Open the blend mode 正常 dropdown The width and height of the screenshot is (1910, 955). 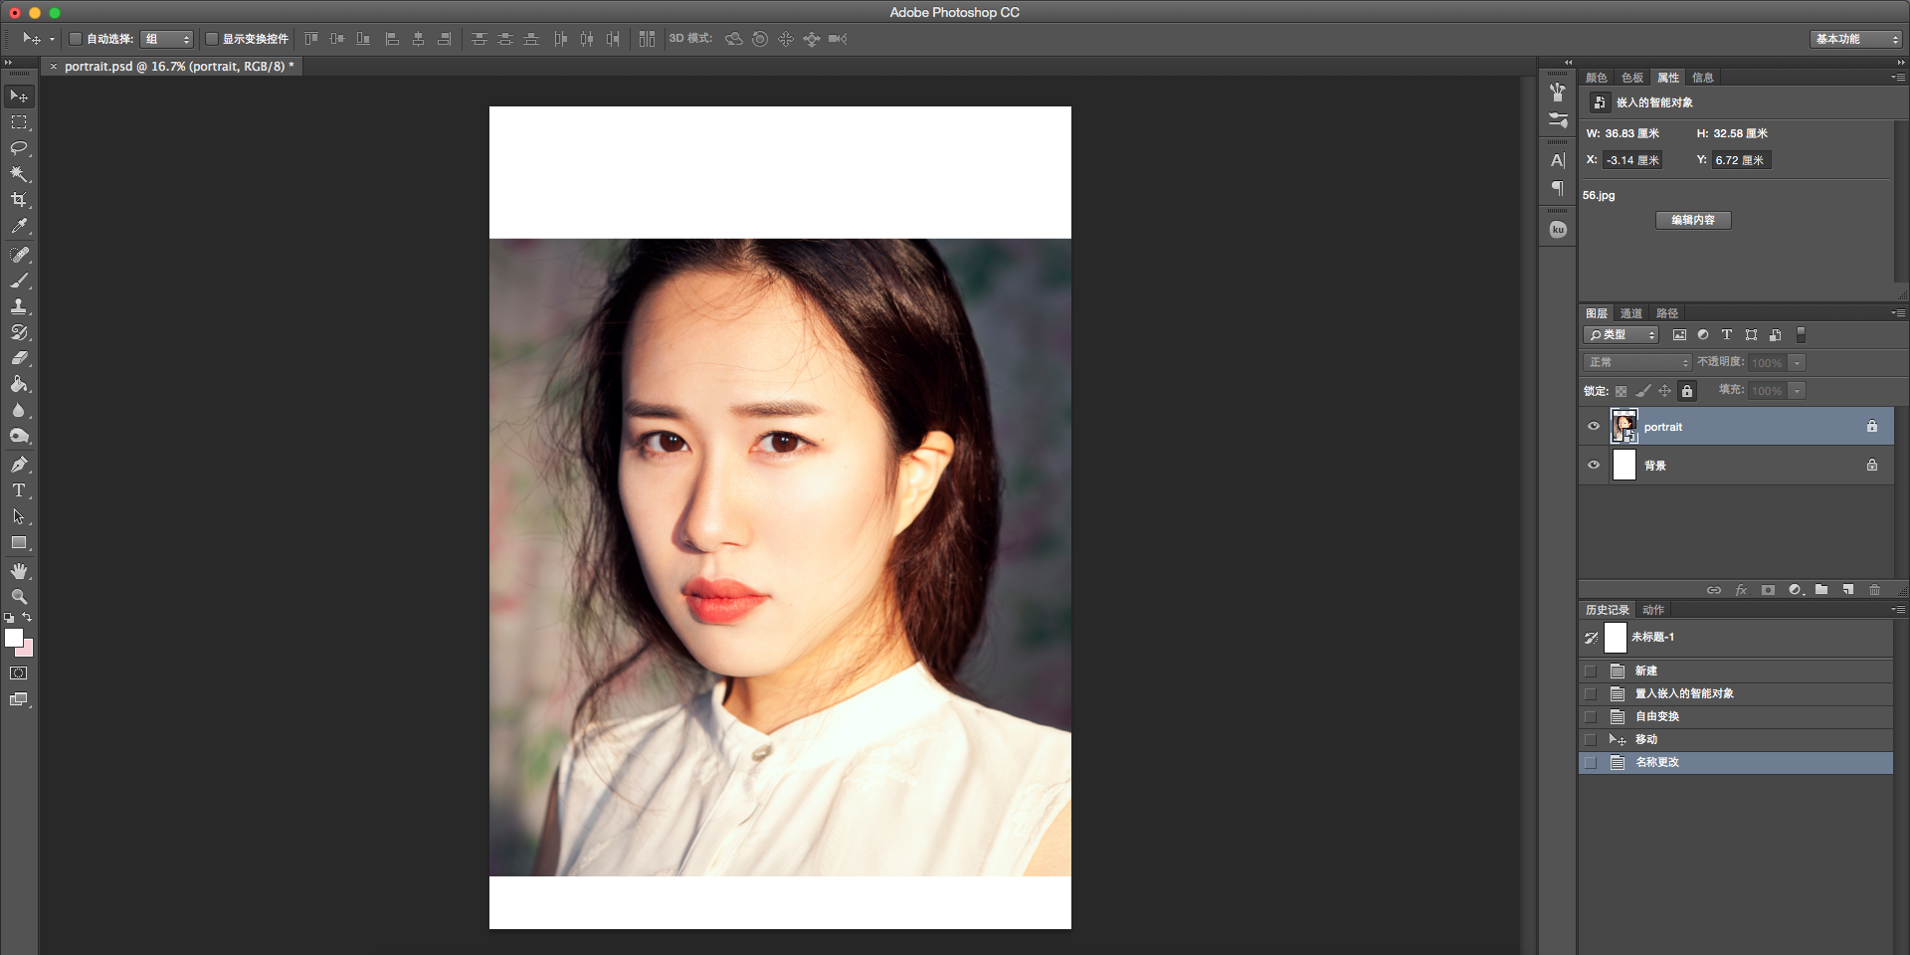pos(1637,363)
